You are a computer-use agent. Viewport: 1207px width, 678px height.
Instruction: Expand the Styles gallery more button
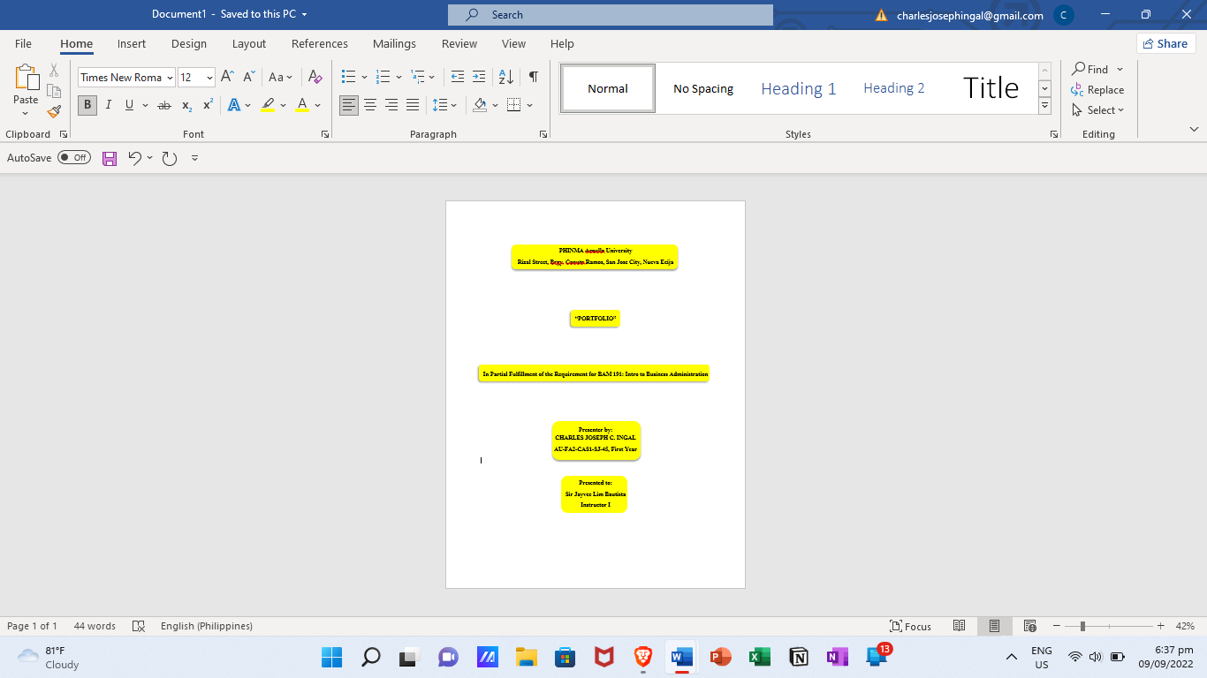pyautogui.click(x=1044, y=105)
